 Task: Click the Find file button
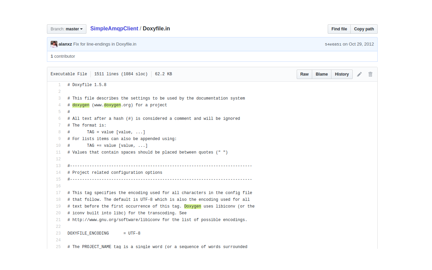[339, 29]
